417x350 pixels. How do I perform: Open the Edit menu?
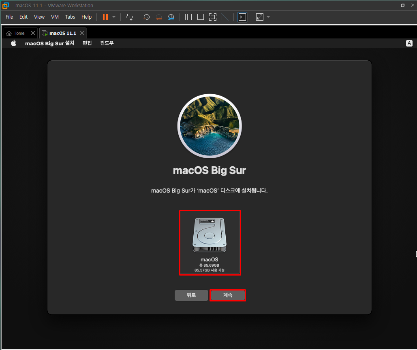click(24, 17)
